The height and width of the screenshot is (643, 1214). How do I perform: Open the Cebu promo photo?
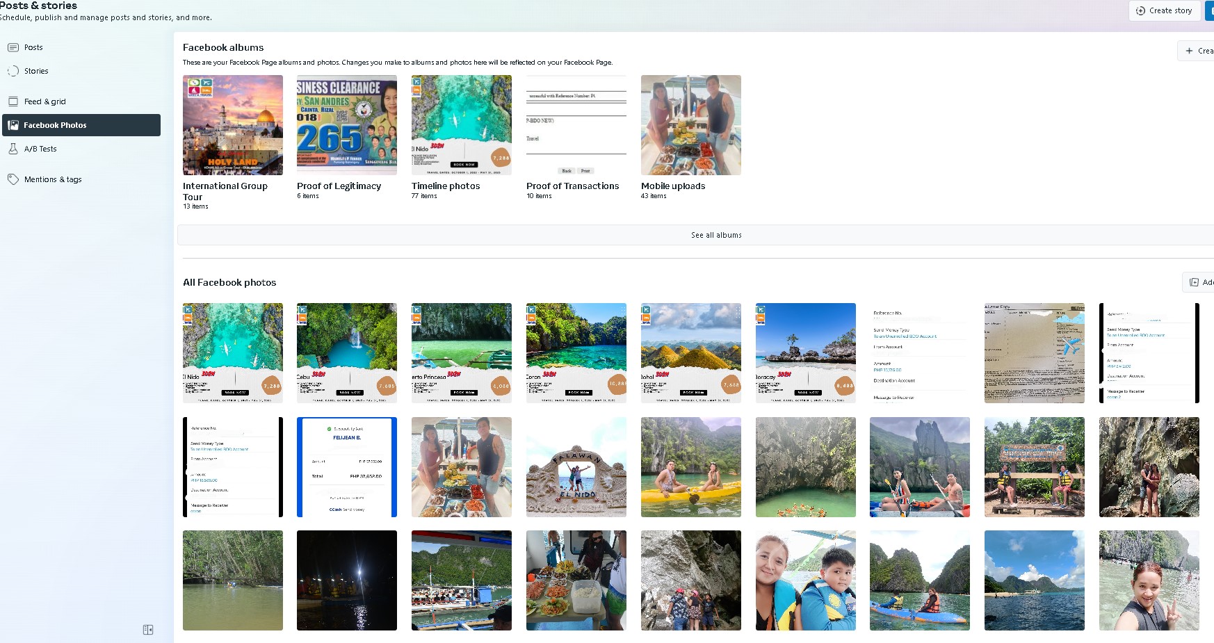tap(347, 353)
